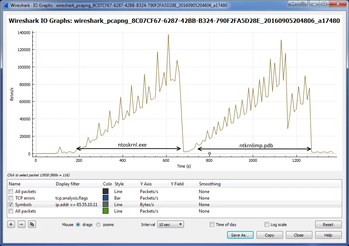This screenshot has width=349, height=246.
Task: Click the Close button
Action: 299,235
